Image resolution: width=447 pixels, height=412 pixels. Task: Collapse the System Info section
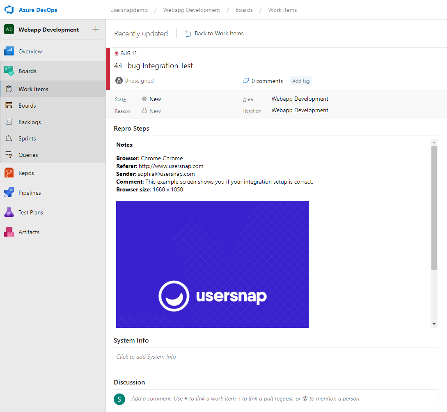[131, 341]
